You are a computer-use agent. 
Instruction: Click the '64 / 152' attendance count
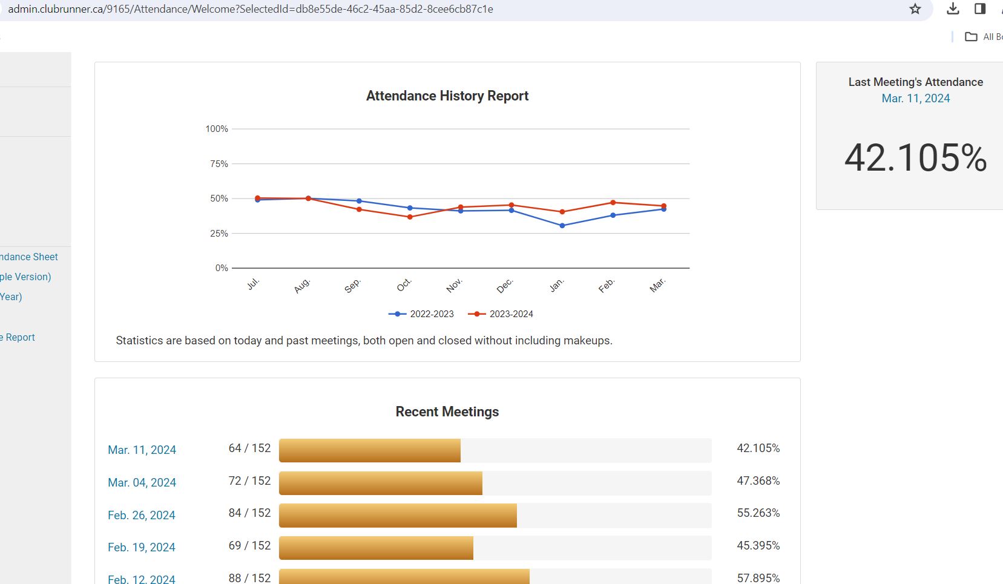249,448
